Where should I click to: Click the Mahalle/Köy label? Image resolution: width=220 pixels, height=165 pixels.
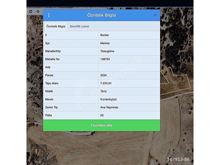53,51
